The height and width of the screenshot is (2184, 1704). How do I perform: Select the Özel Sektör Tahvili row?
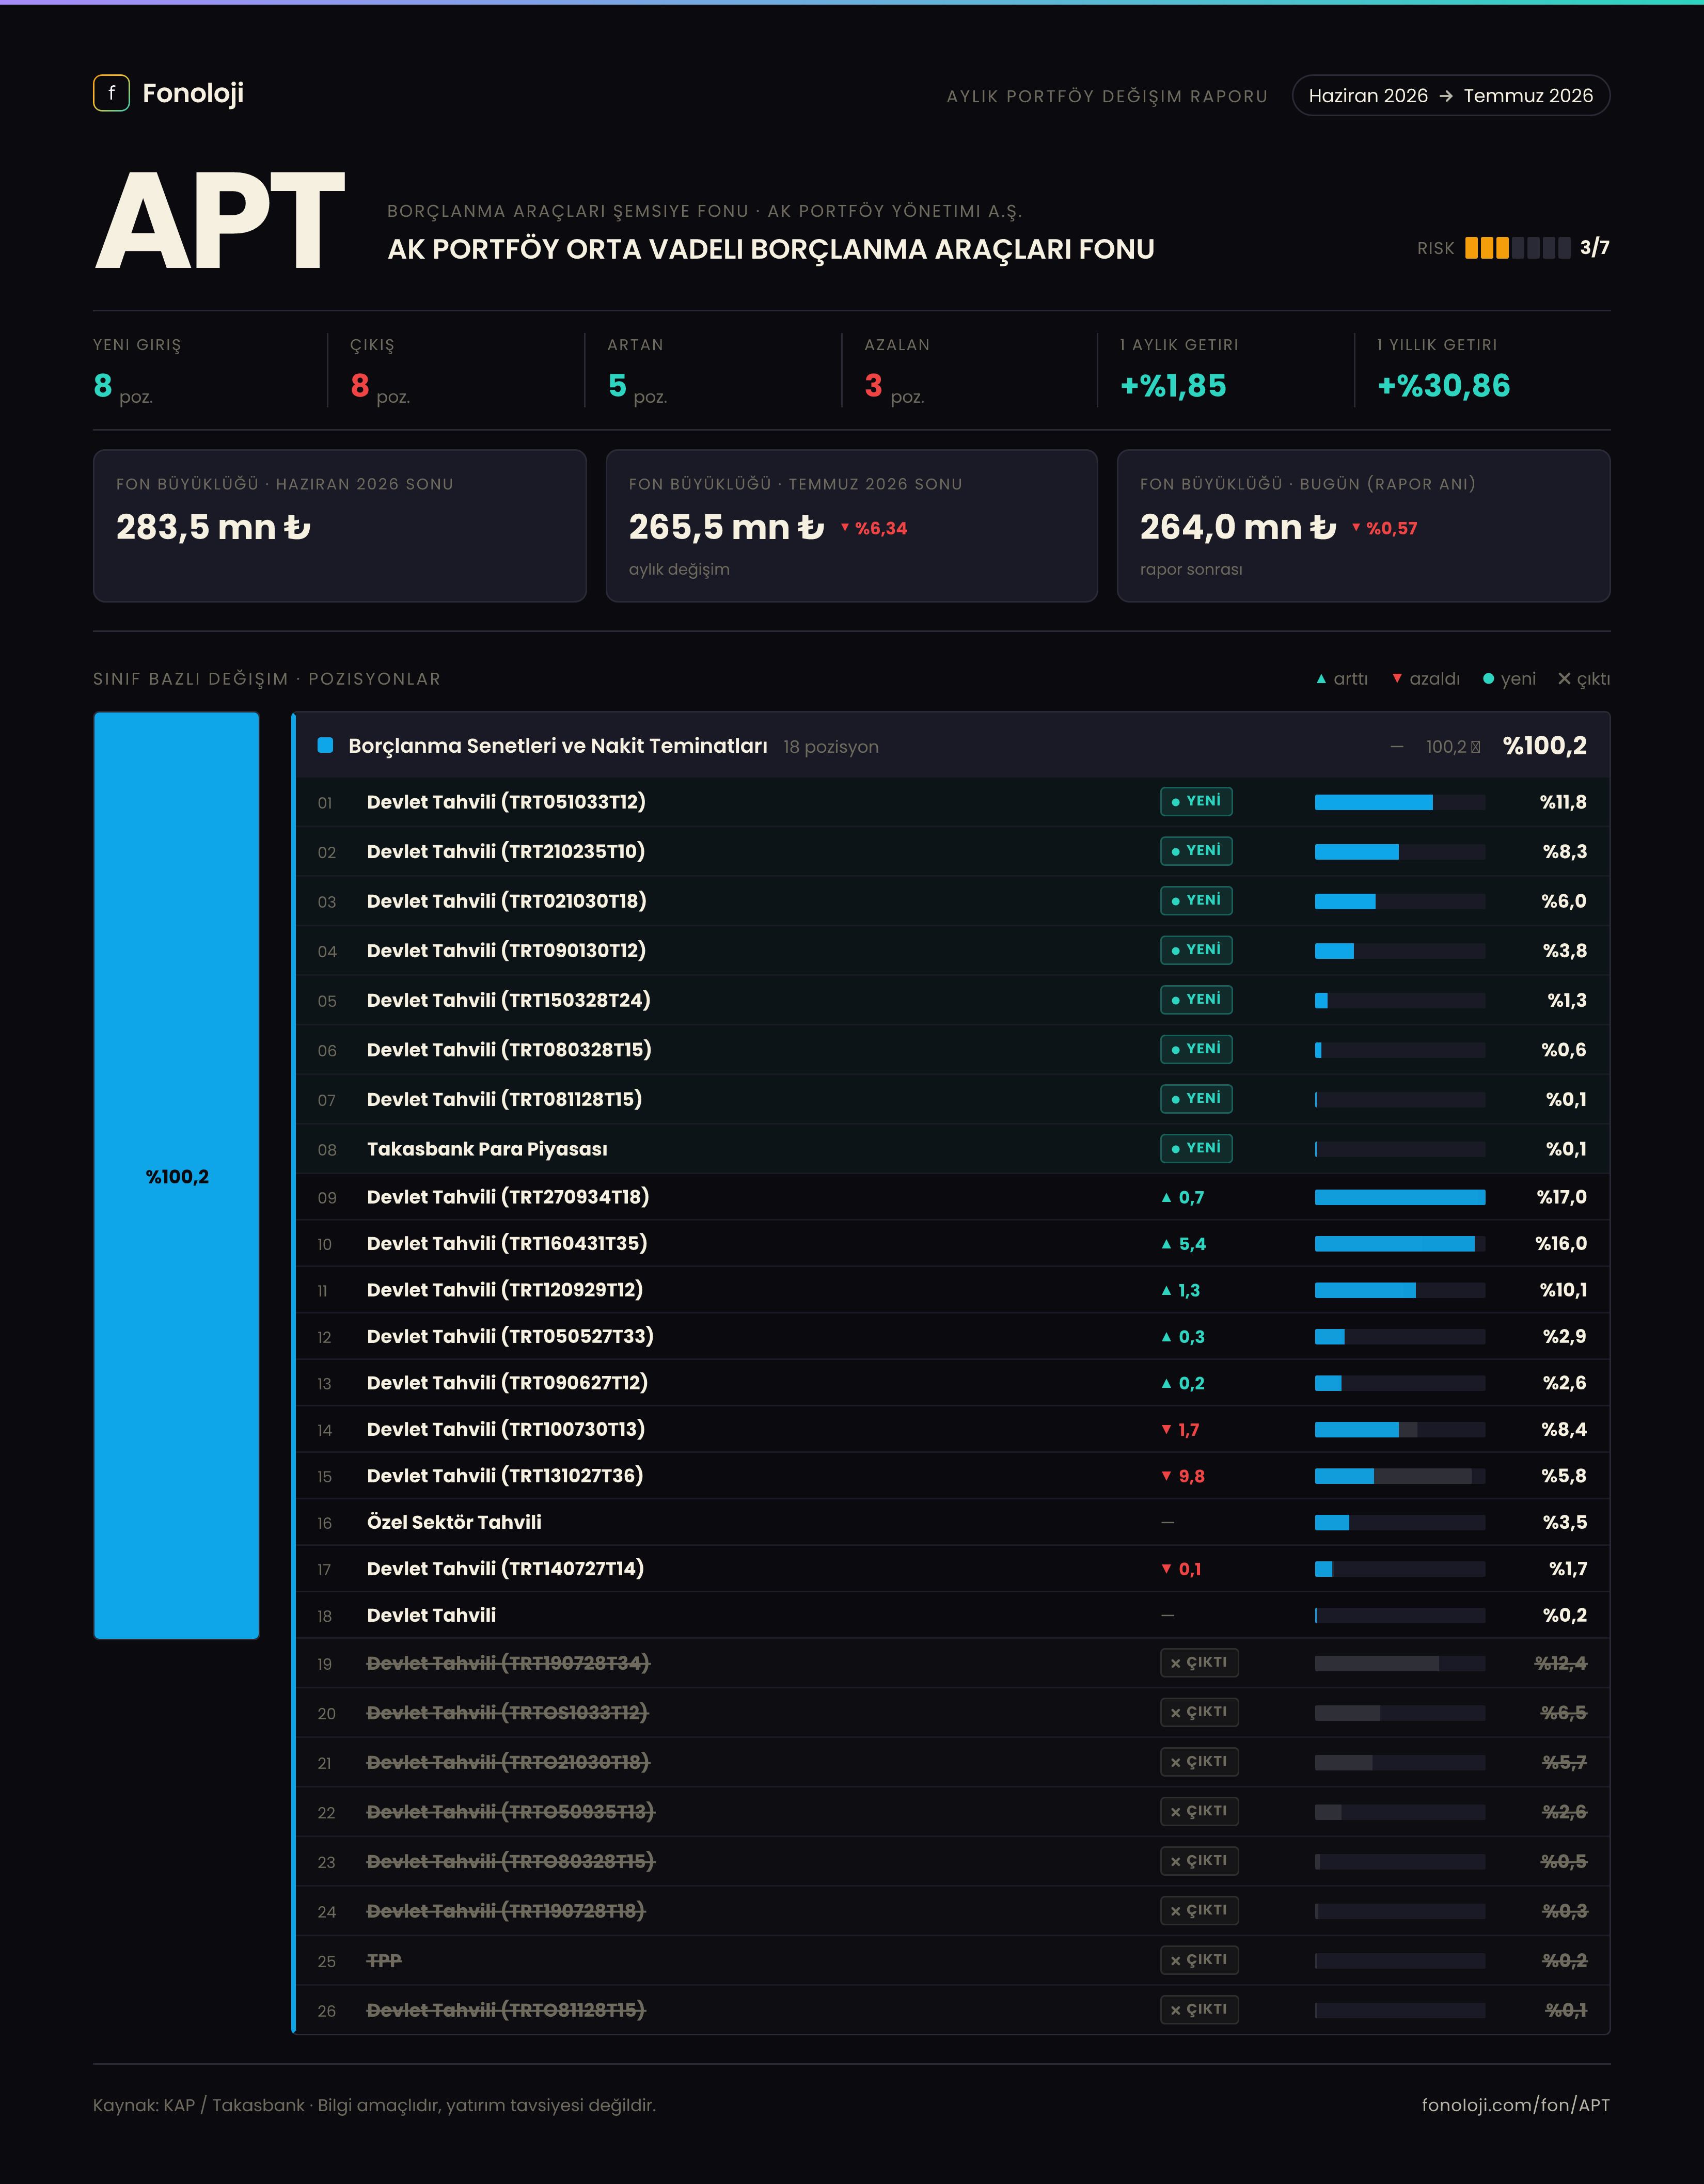pyautogui.click(x=952, y=1523)
